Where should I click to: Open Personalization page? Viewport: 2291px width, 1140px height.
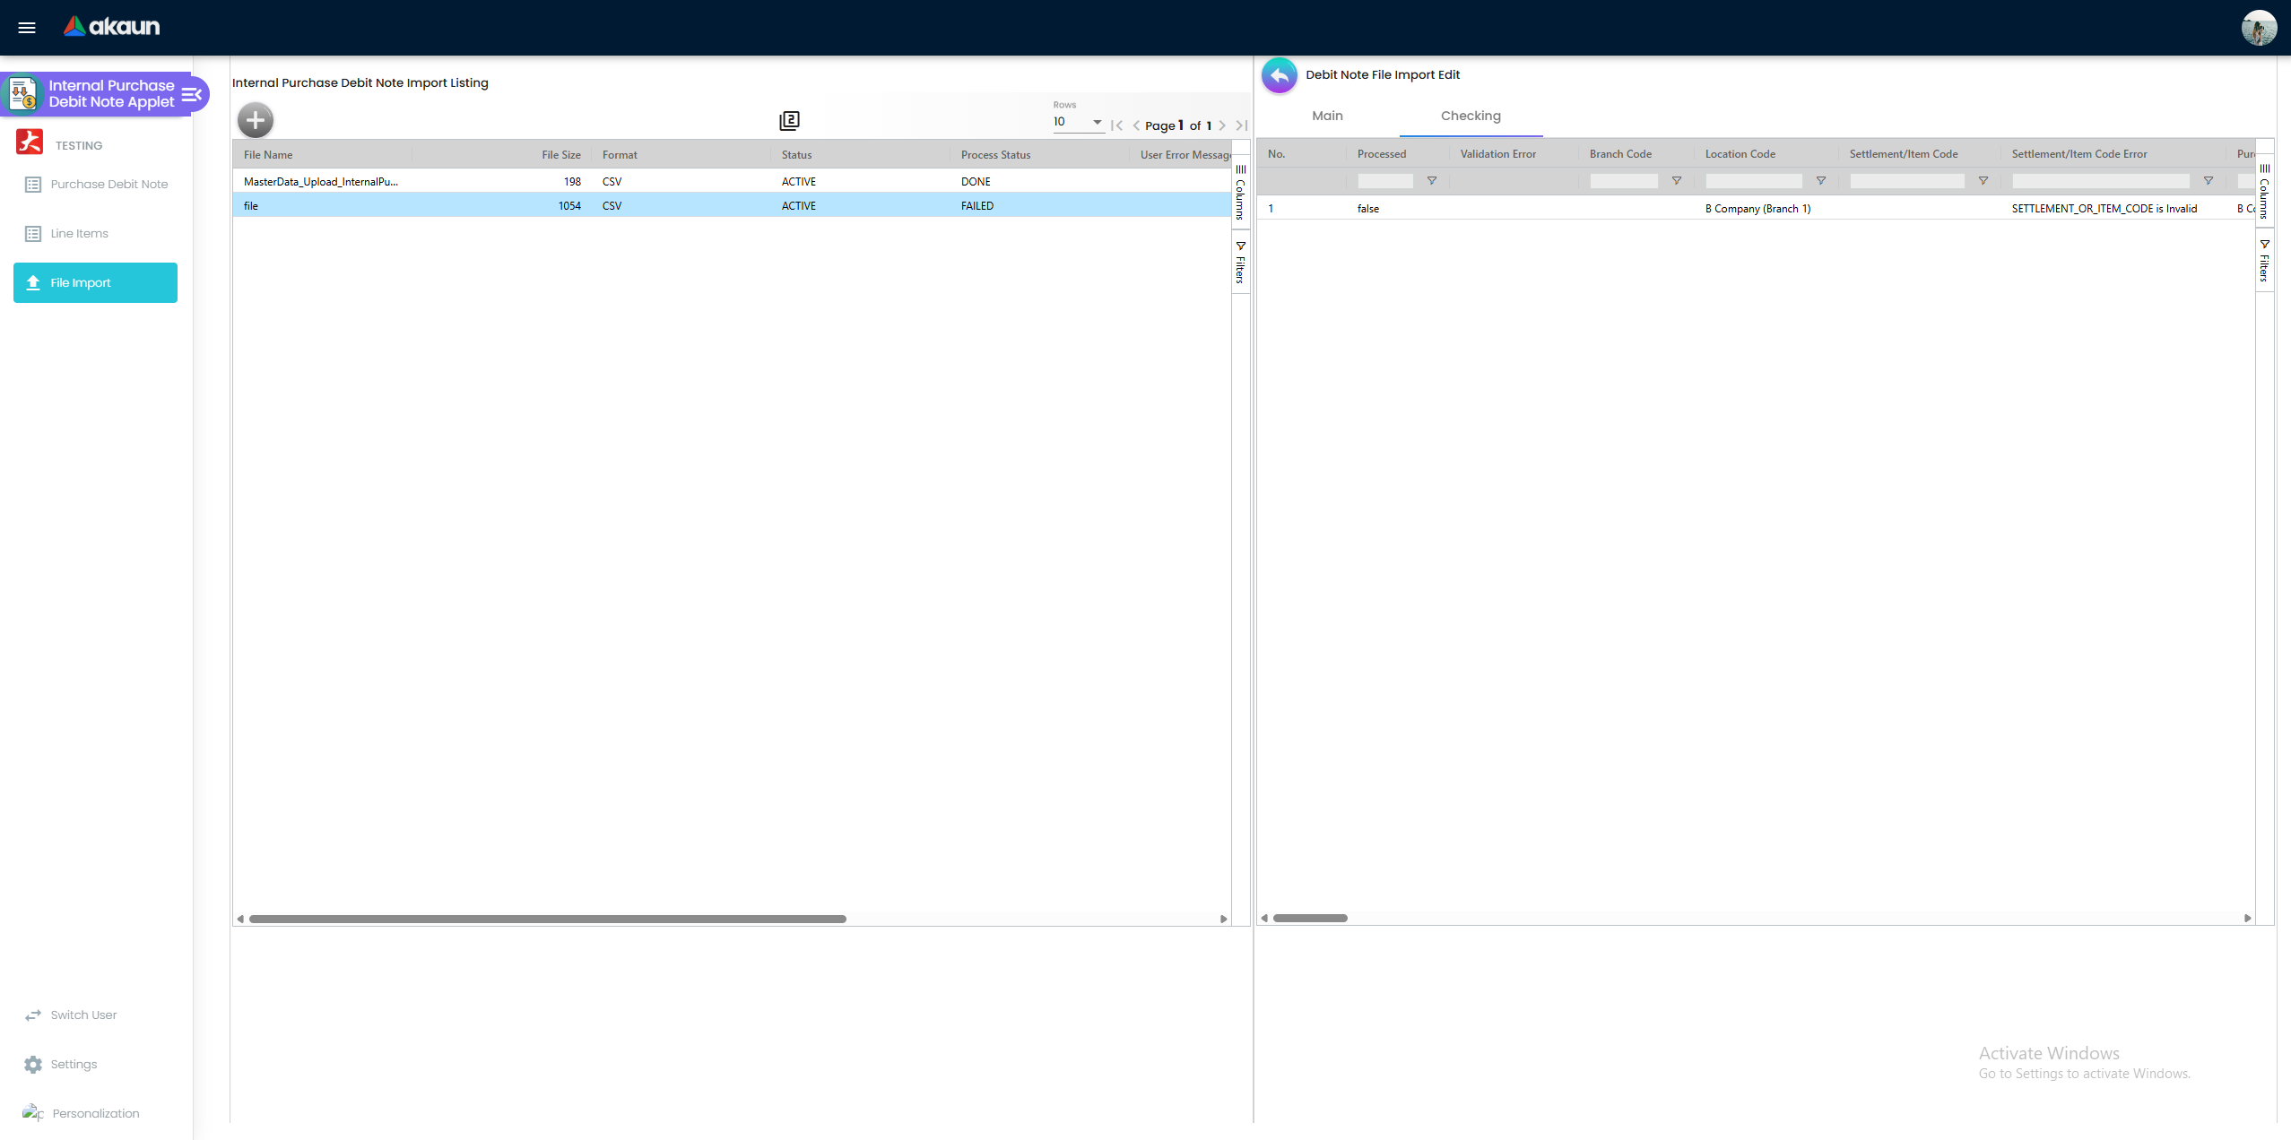95,1114
